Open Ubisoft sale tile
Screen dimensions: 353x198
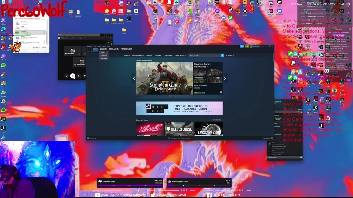click(x=150, y=129)
